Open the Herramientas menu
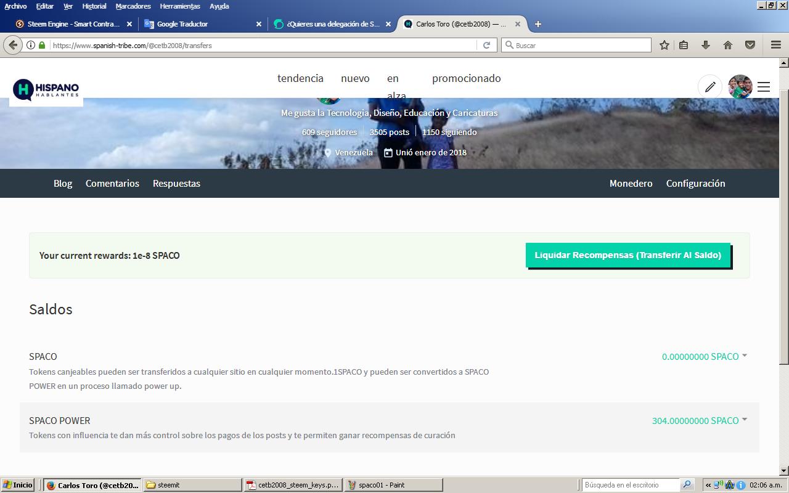Image resolution: width=789 pixels, height=493 pixels. (x=180, y=6)
